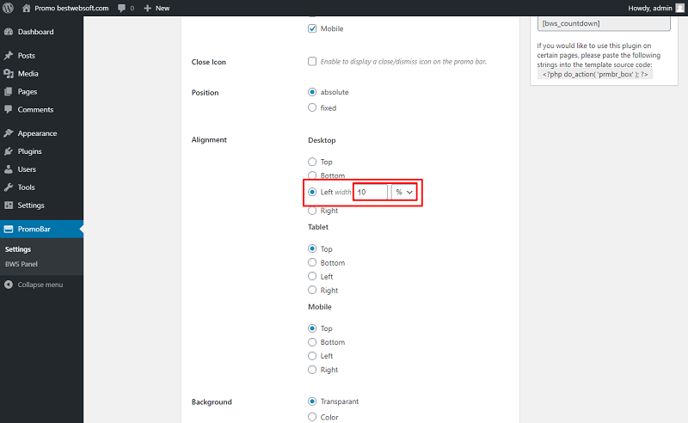This screenshot has width=688, height=423.
Task: Select Transparant background radio
Action: pyautogui.click(x=312, y=401)
